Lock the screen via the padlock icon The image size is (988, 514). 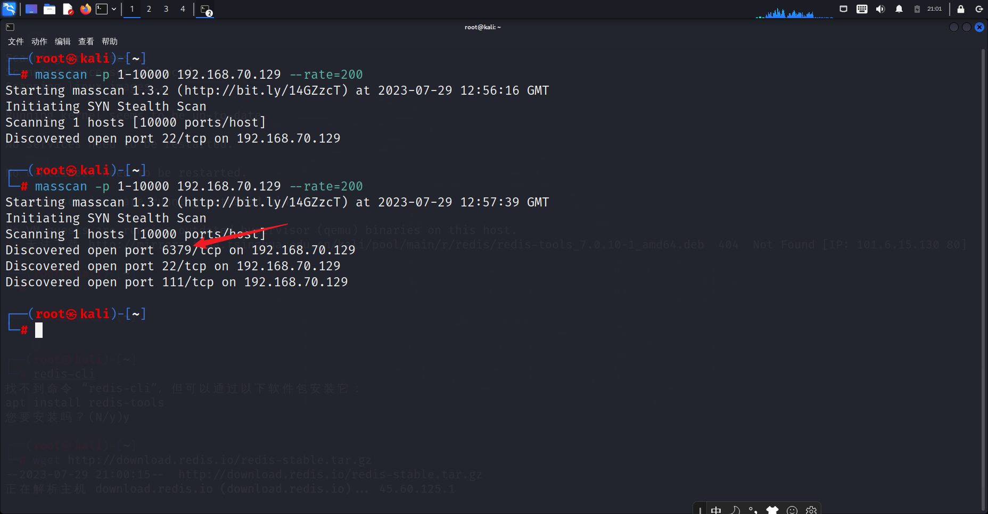click(x=960, y=9)
